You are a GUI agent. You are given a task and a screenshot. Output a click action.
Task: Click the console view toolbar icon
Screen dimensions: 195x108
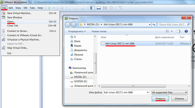(x=120, y=8)
